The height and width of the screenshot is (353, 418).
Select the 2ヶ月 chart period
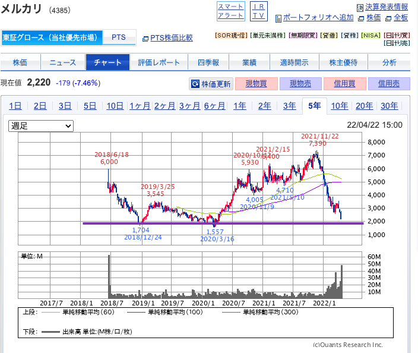pyautogui.click(x=164, y=106)
